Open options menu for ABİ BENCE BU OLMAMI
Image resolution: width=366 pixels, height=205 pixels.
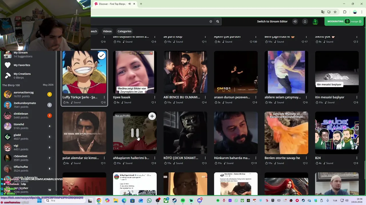pos(205,97)
